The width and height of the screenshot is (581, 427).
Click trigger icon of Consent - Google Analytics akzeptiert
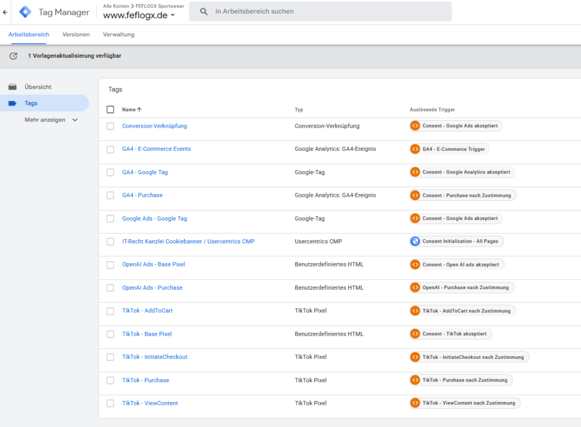(415, 172)
